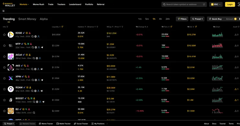Switch to the Smart Money tab
Viewport: 240px width, 126px height.
pyautogui.click(x=27, y=19)
